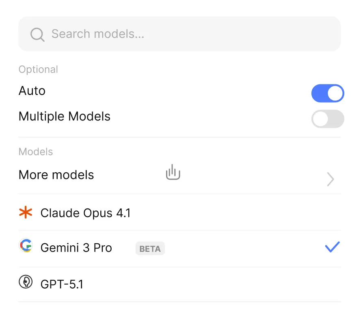Click the Models section header

click(36, 152)
